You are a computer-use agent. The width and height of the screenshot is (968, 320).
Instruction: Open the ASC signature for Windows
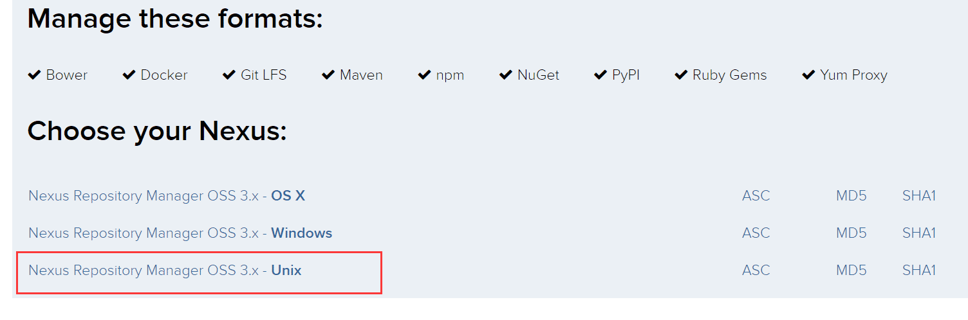coord(756,233)
